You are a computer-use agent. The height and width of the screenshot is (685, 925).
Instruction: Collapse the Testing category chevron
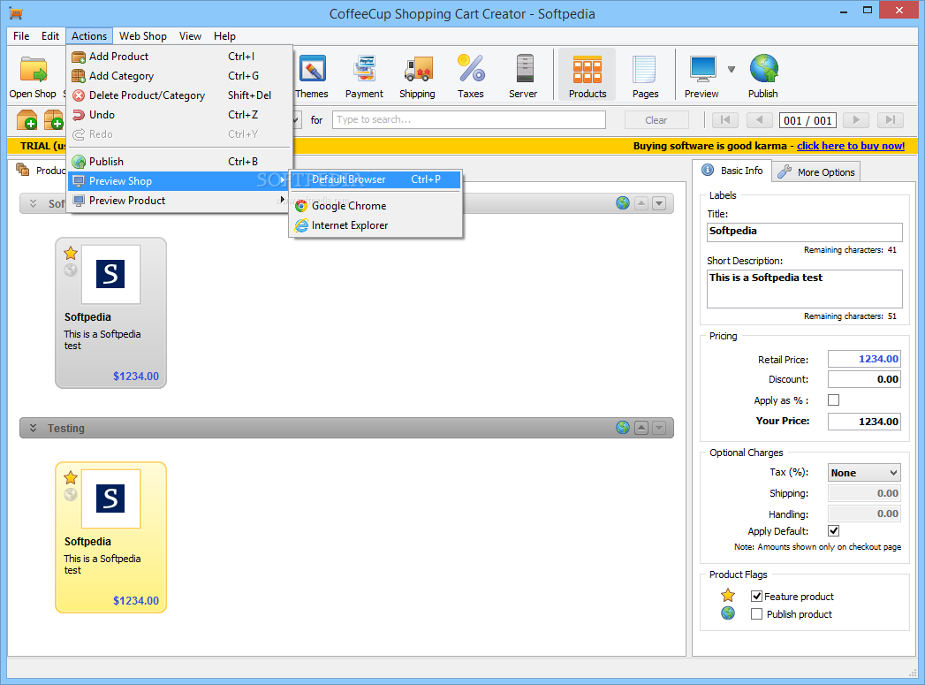pos(33,429)
